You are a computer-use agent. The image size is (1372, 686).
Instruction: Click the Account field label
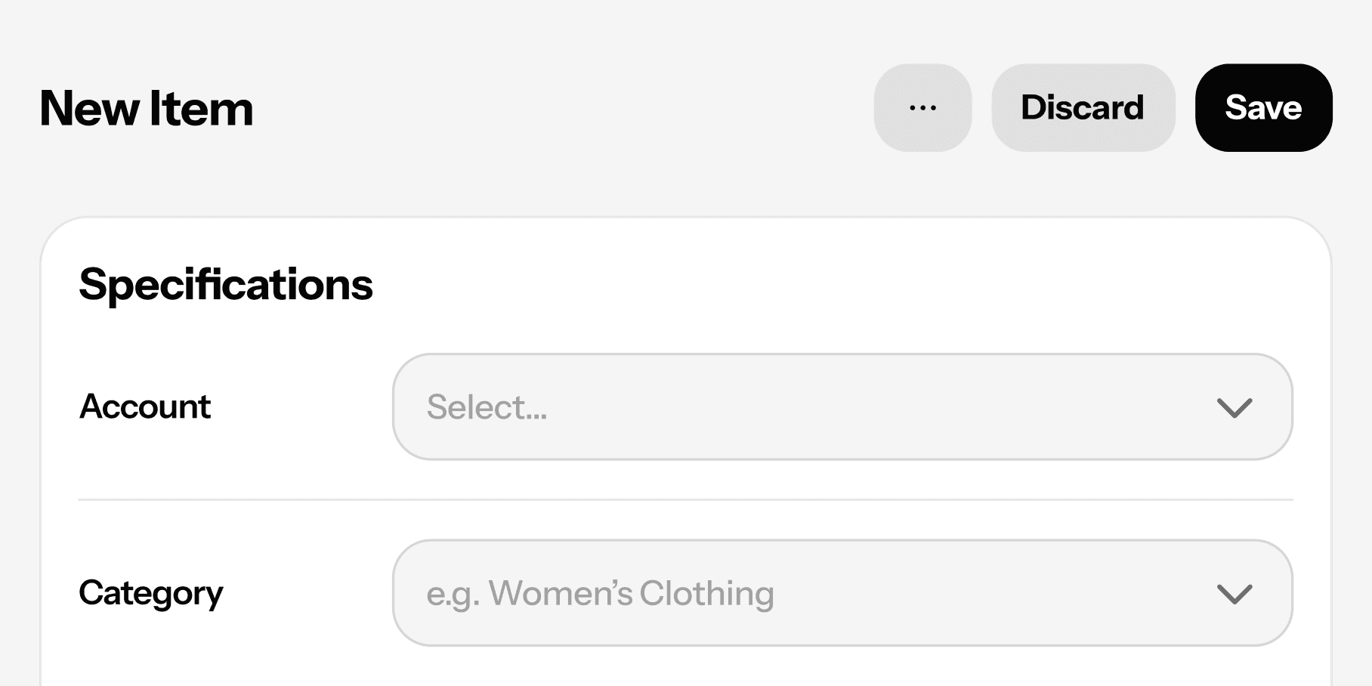point(145,406)
